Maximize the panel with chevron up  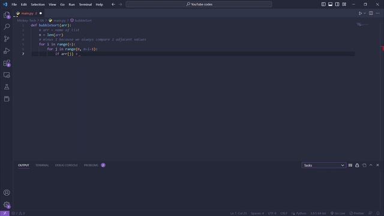coord(371,166)
